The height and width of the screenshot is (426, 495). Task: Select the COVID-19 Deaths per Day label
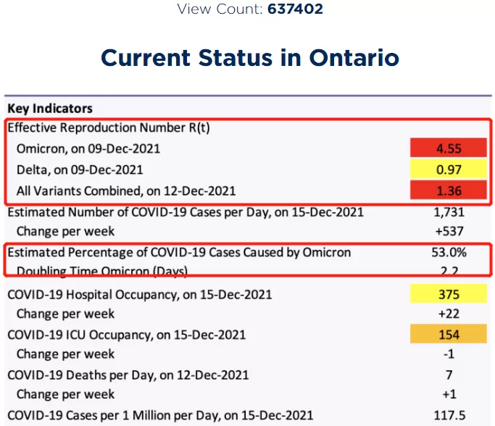point(128,375)
